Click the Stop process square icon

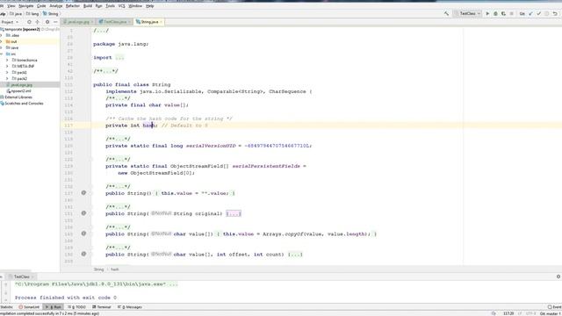(x=511, y=14)
